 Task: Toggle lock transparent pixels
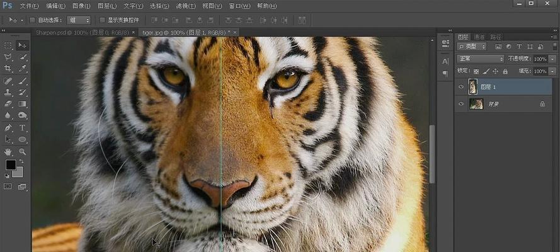click(x=476, y=71)
